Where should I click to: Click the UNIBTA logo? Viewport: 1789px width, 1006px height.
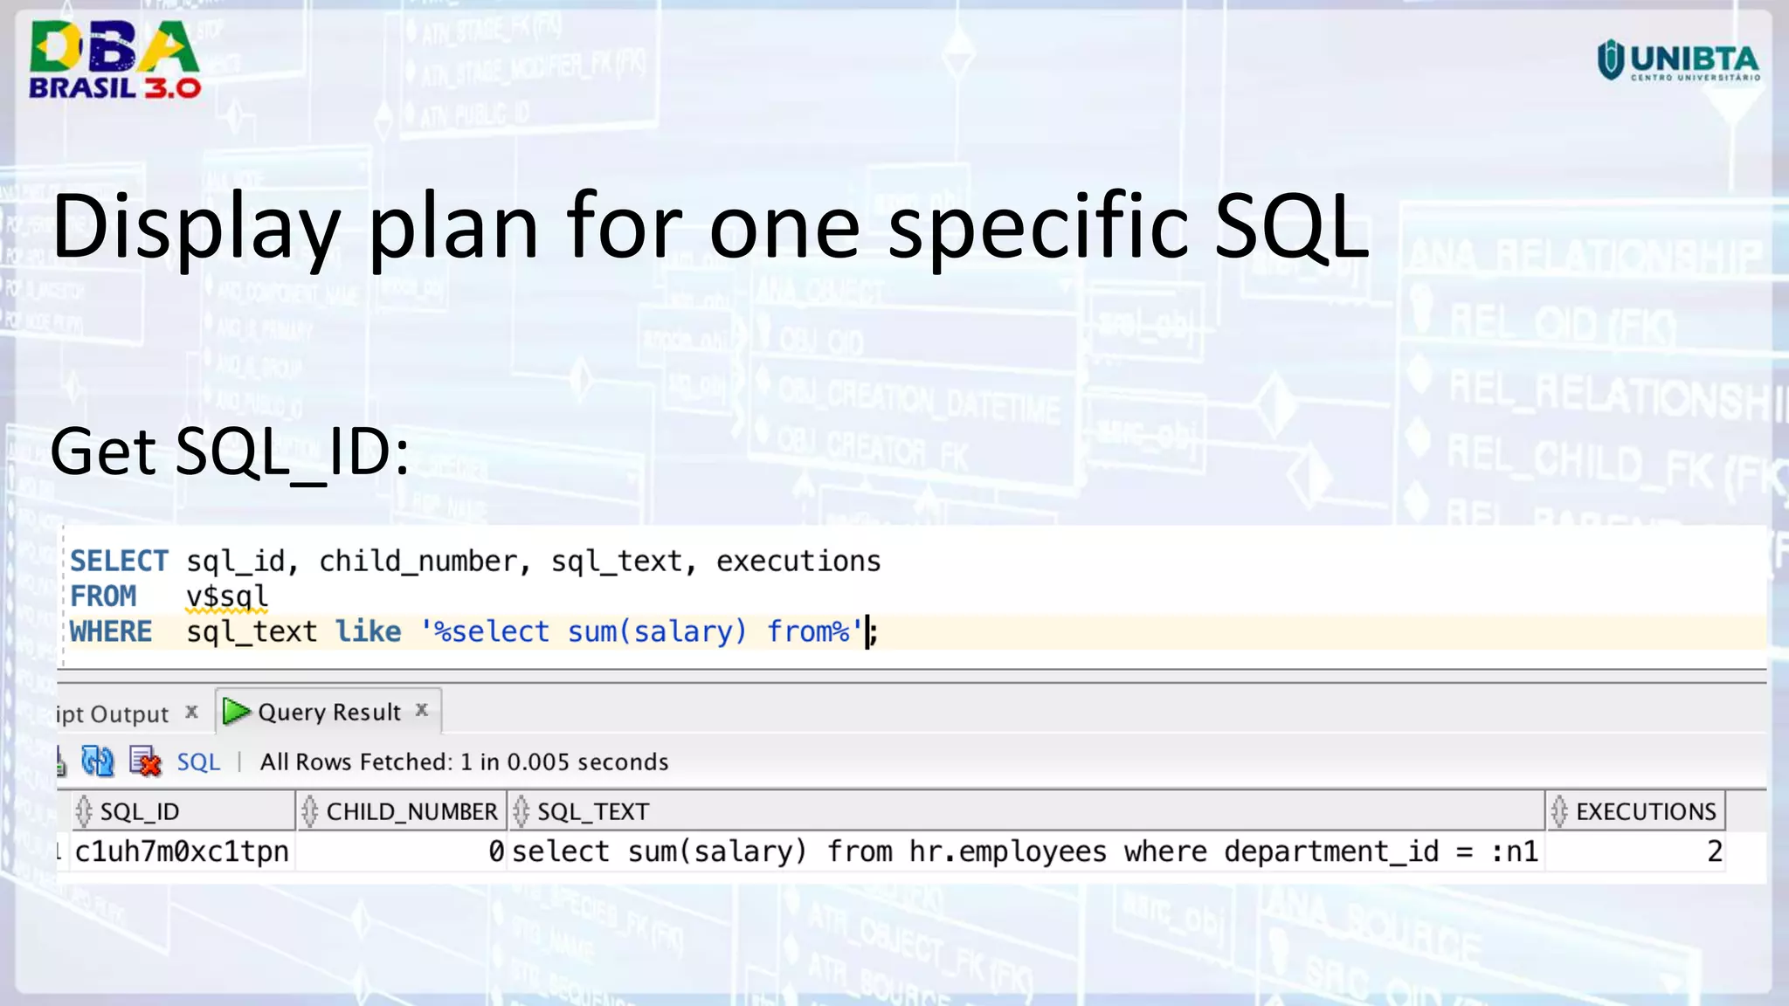(x=1678, y=61)
